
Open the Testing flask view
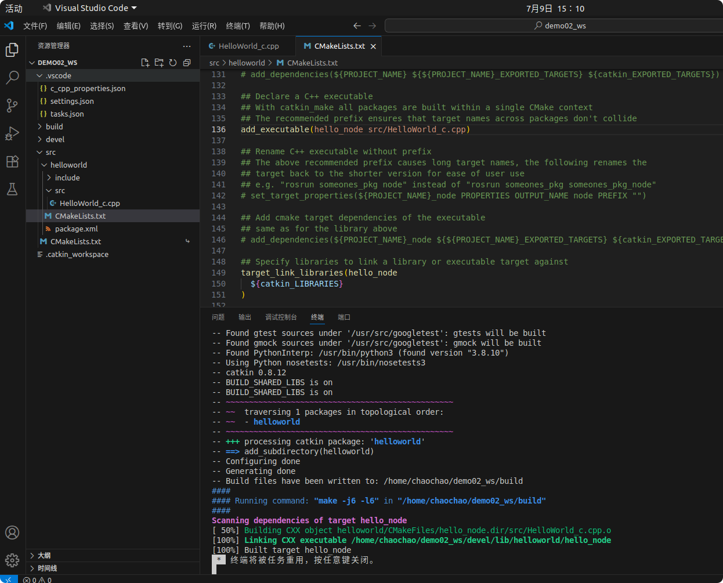(x=12, y=189)
